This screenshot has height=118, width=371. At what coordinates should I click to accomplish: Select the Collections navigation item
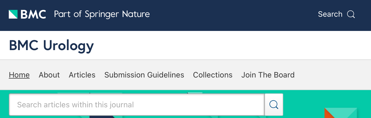213,75
